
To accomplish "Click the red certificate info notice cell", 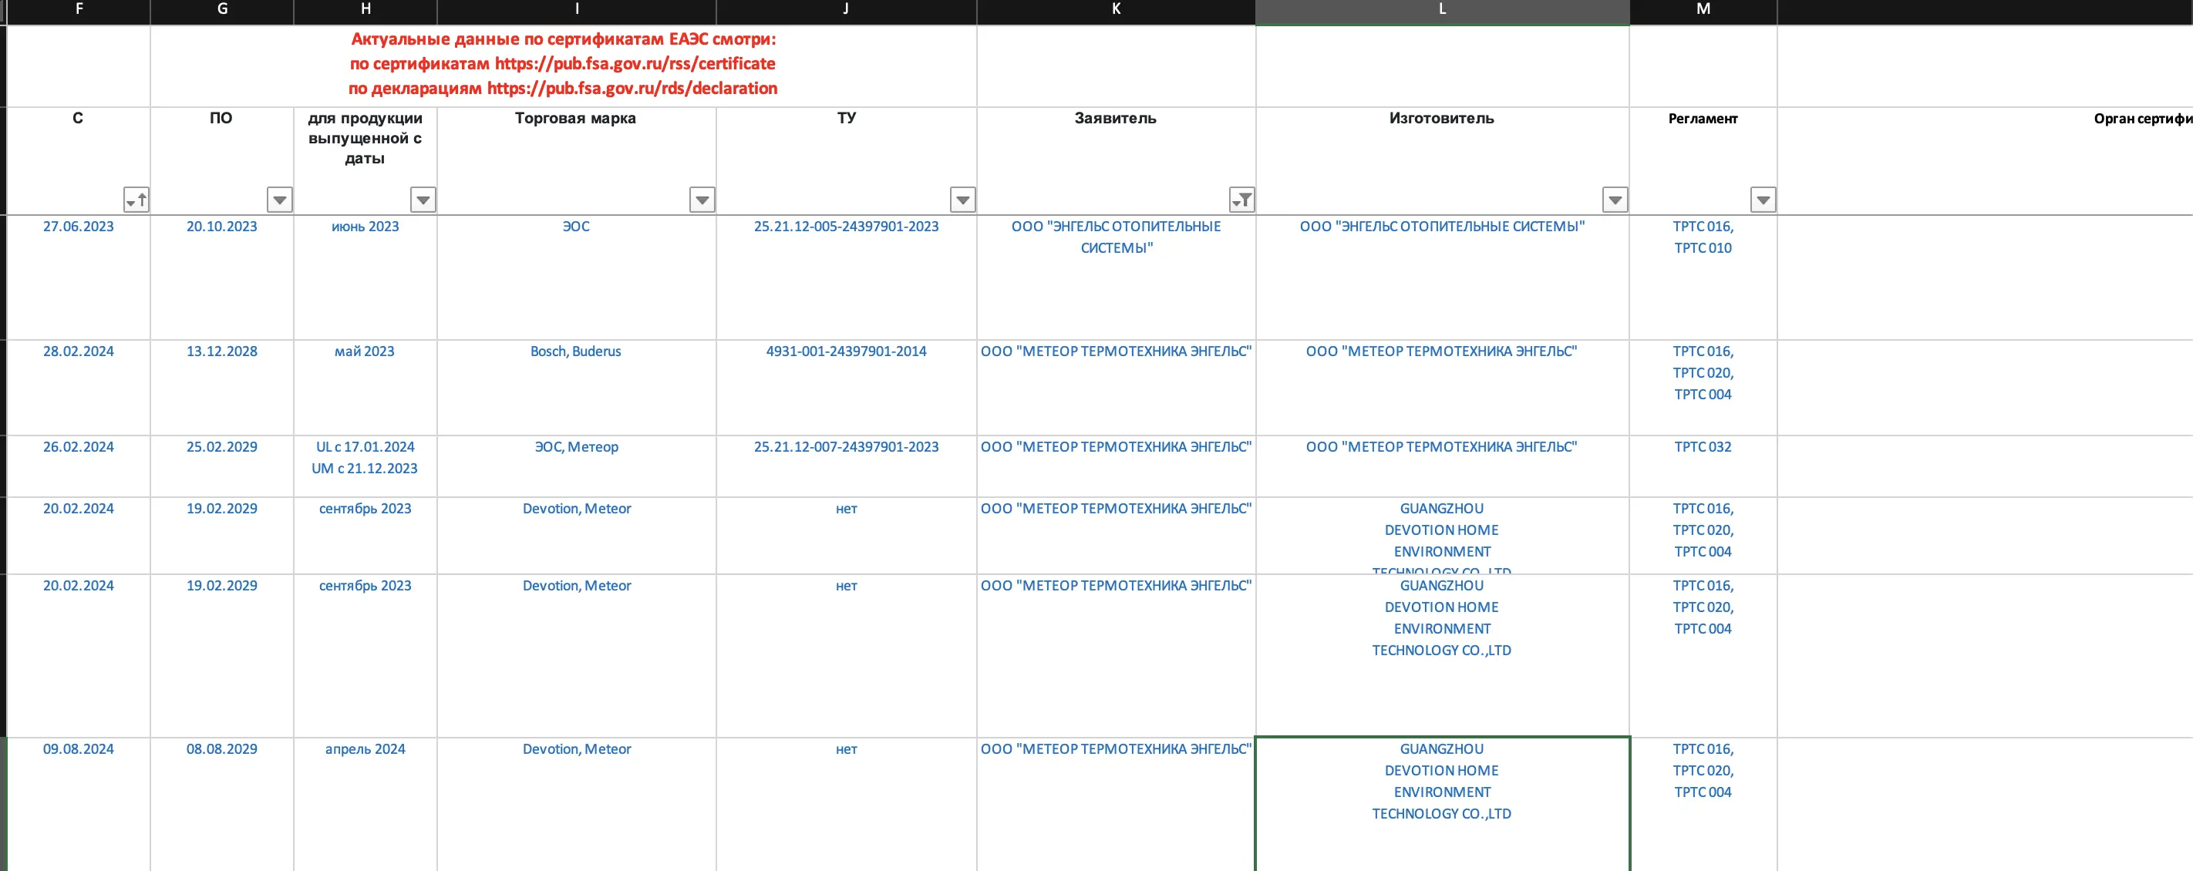I will click(563, 66).
